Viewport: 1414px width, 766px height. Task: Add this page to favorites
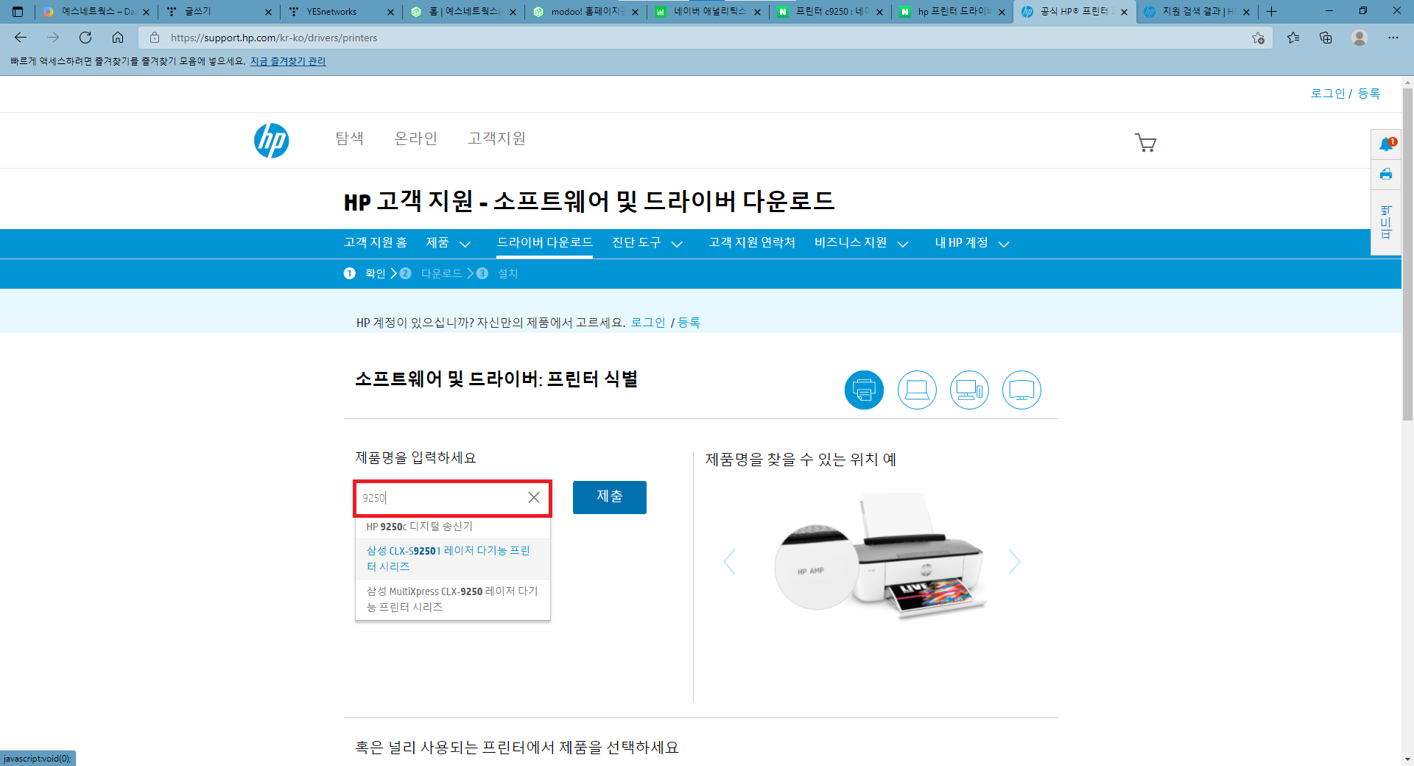coord(1258,38)
